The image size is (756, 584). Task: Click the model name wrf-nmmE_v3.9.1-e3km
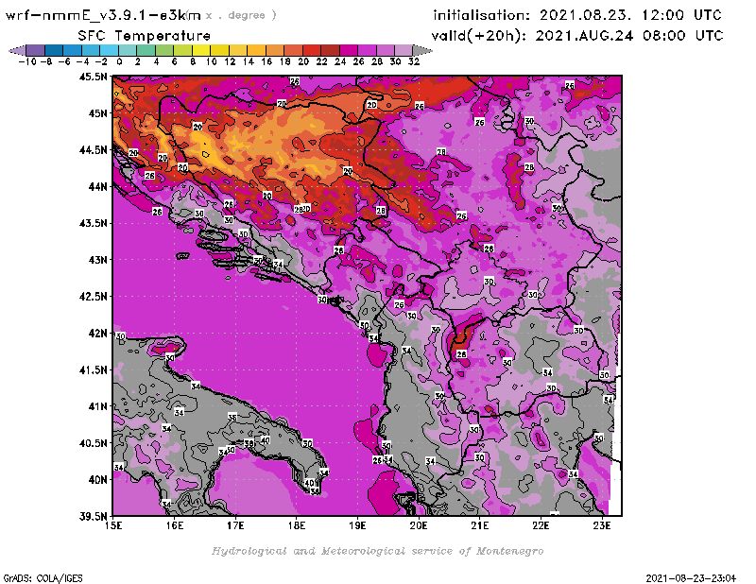[103, 16]
